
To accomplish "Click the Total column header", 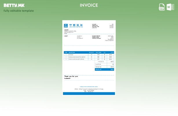I will tap(112, 52).
